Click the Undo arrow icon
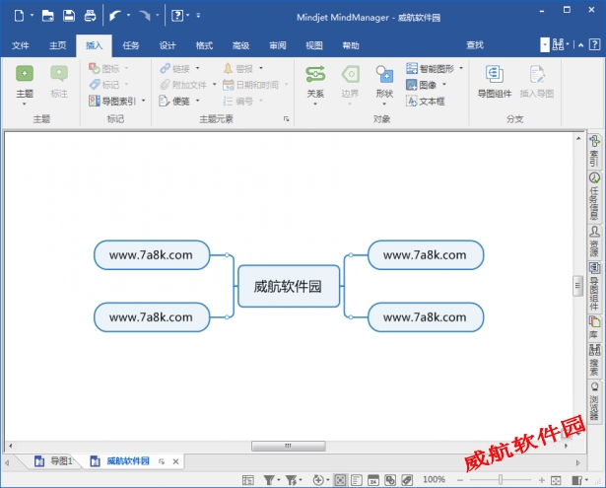Image resolution: width=606 pixels, height=488 pixels. click(114, 16)
